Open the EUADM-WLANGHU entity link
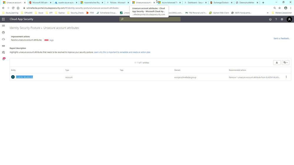 coord(24,77)
